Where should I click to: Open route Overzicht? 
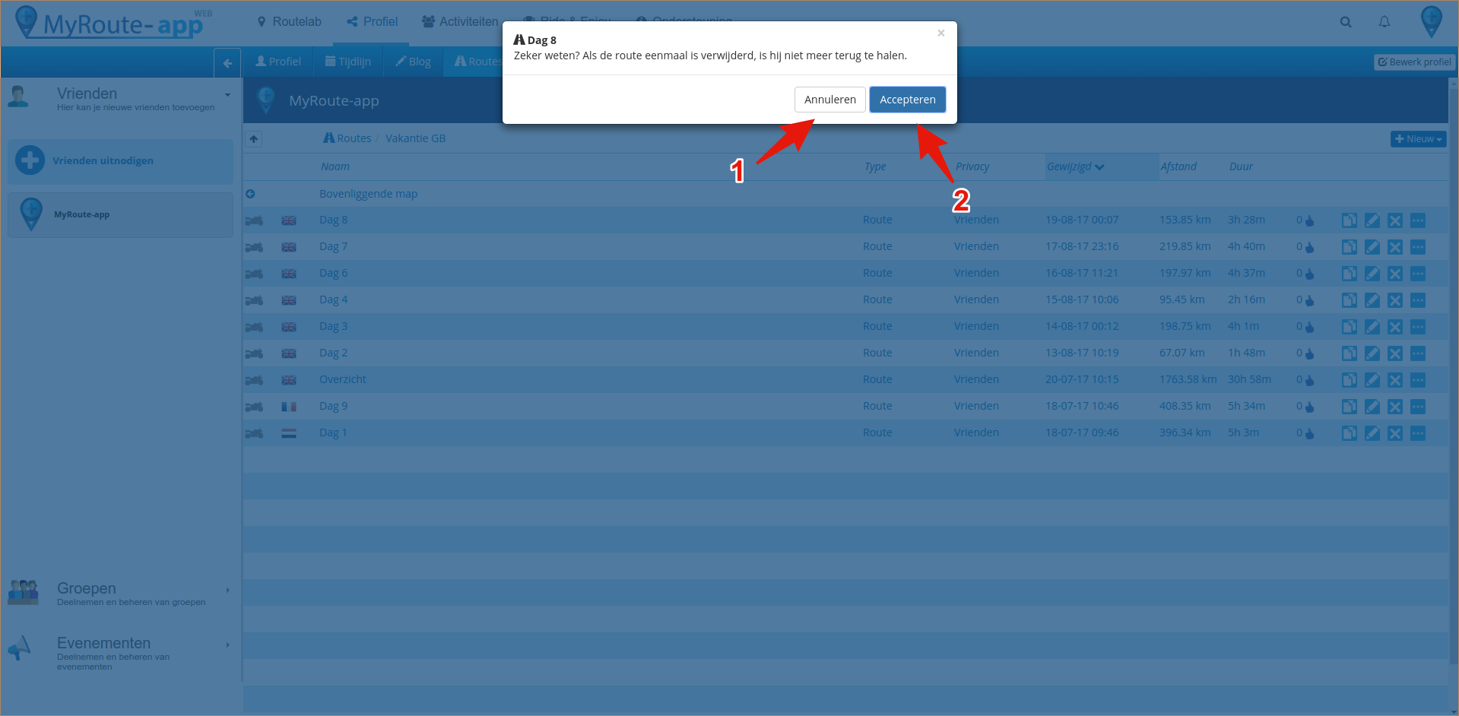342,379
